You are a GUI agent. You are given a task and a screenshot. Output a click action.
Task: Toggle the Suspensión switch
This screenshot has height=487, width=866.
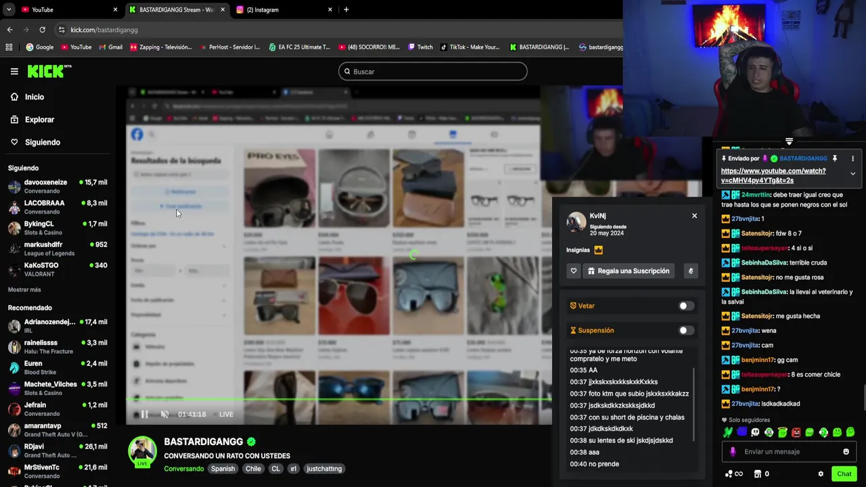(686, 331)
